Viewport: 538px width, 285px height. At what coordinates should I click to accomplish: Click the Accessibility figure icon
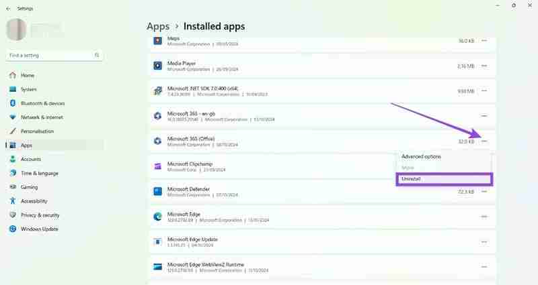(x=13, y=201)
